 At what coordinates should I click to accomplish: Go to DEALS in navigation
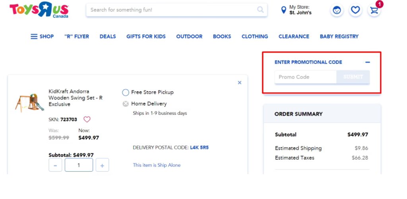coord(107,37)
